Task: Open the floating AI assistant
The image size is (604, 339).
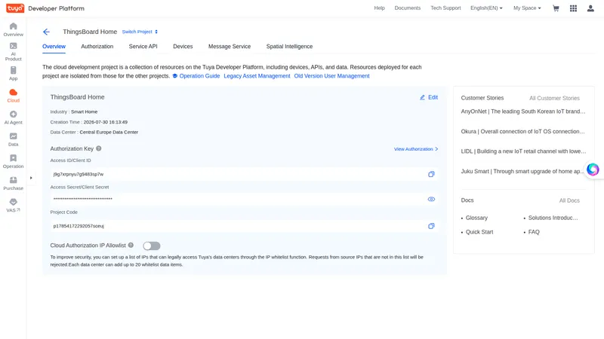Action: pyautogui.click(x=593, y=169)
